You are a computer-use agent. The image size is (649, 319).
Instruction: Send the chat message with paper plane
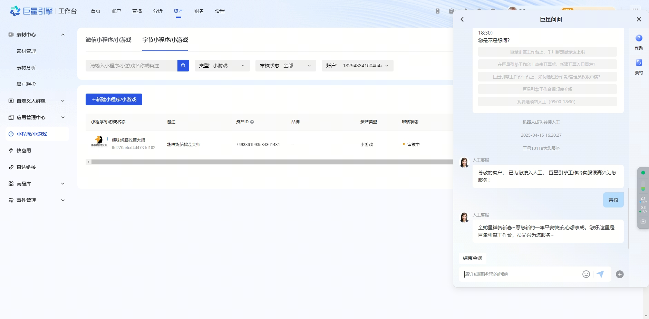[600, 274]
